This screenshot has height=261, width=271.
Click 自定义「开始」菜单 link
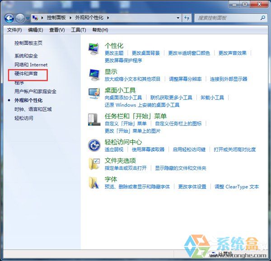pos(126,124)
